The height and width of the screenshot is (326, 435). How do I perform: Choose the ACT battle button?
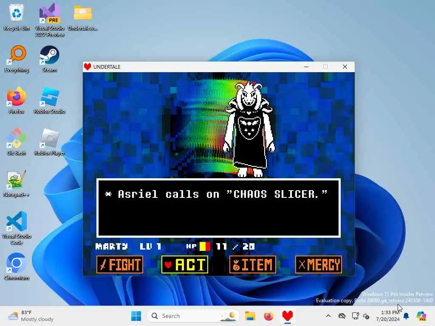click(185, 264)
